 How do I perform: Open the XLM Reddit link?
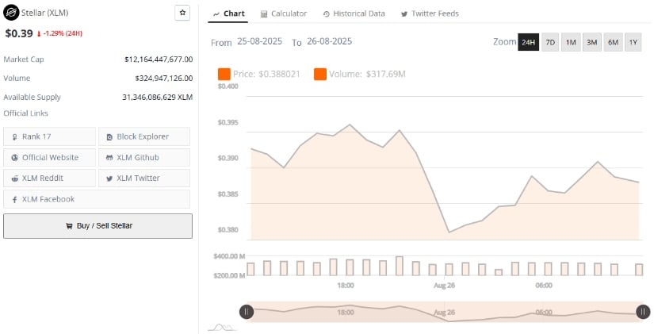(x=50, y=178)
